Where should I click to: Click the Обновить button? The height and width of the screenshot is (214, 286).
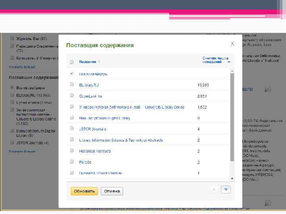[84, 191]
